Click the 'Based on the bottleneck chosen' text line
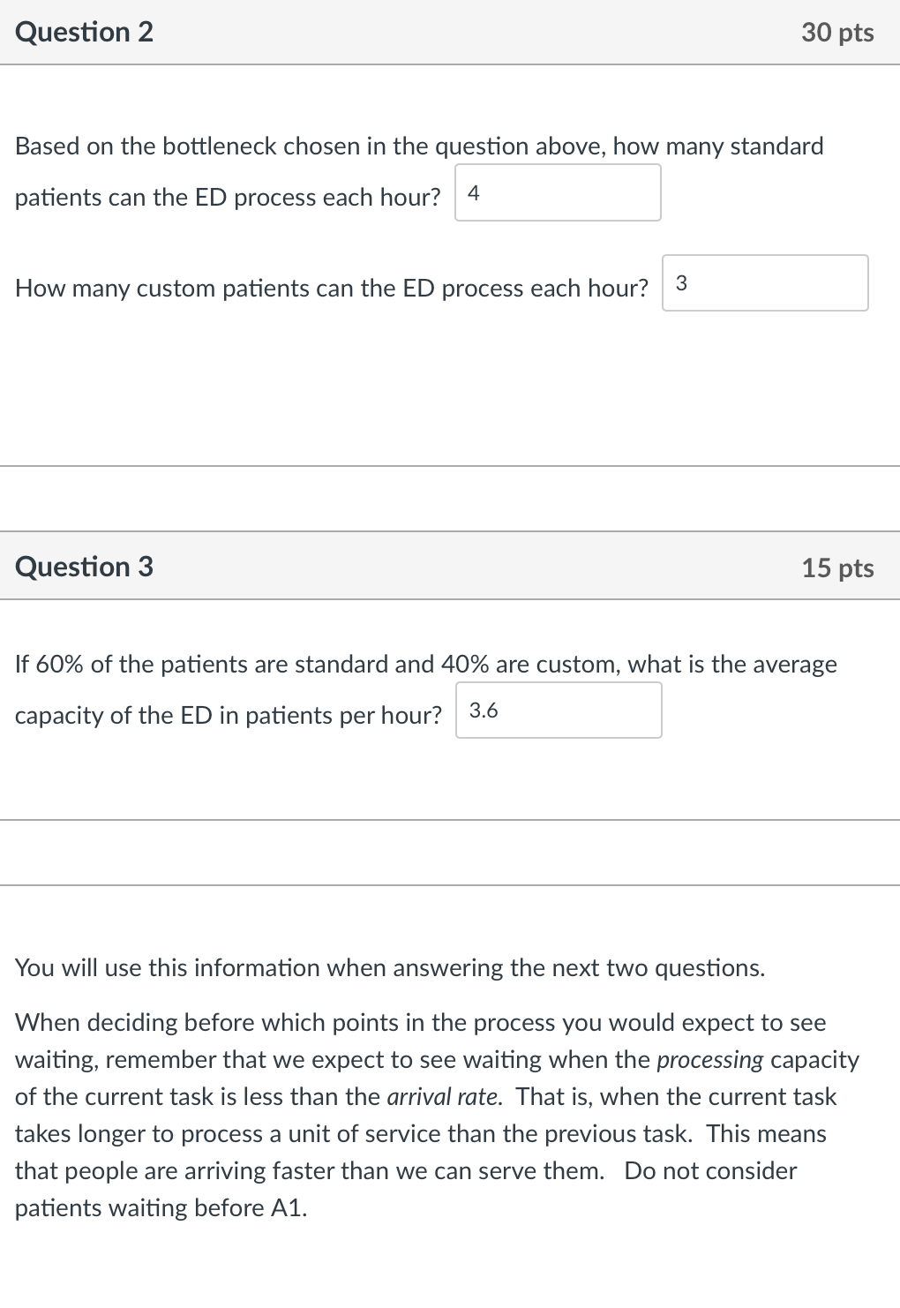 point(419,146)
